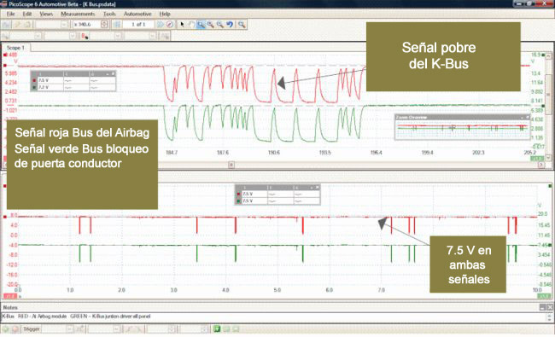The height and width of the screenshot is (337, 555).
Task: Open the Measurements menu
Action: 78,14
